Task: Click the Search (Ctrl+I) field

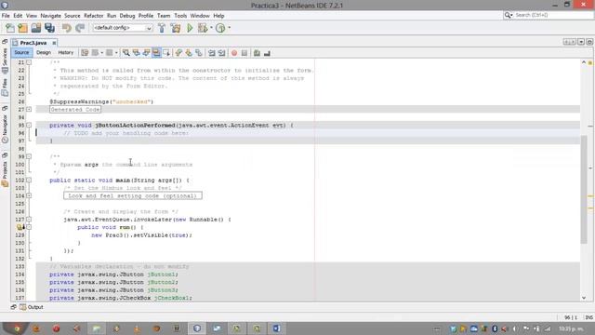Action: [549, 15]
